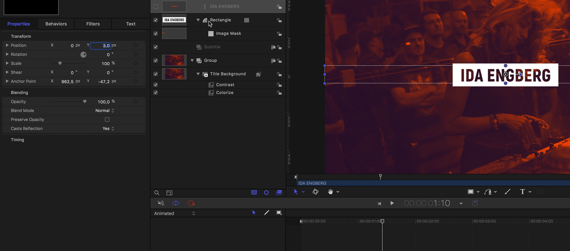The width and height of the screenshot is (570, 251).
Task: Open project timing clock icon
Action: [475, 203]
